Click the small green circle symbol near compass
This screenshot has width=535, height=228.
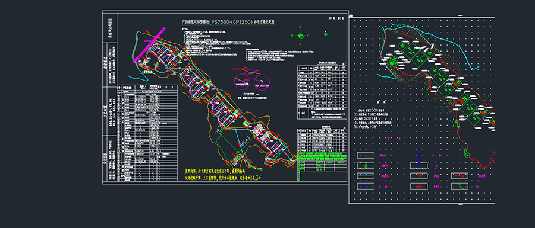(x=326, y=34)
